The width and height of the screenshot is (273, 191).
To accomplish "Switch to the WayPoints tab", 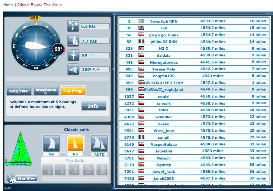I will 46,90.
